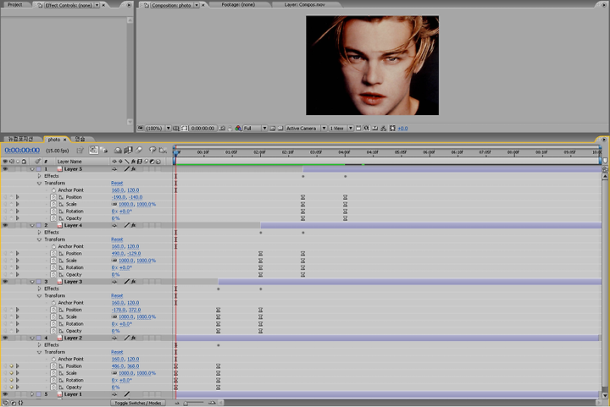The image size is (610, 407).
Task: Select Footage (none) tab
Action: pos(238,5)
